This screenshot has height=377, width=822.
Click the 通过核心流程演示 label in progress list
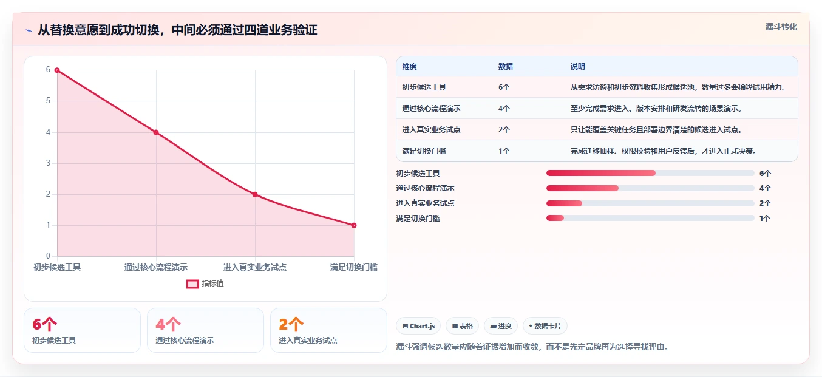(x=425, y=188)
